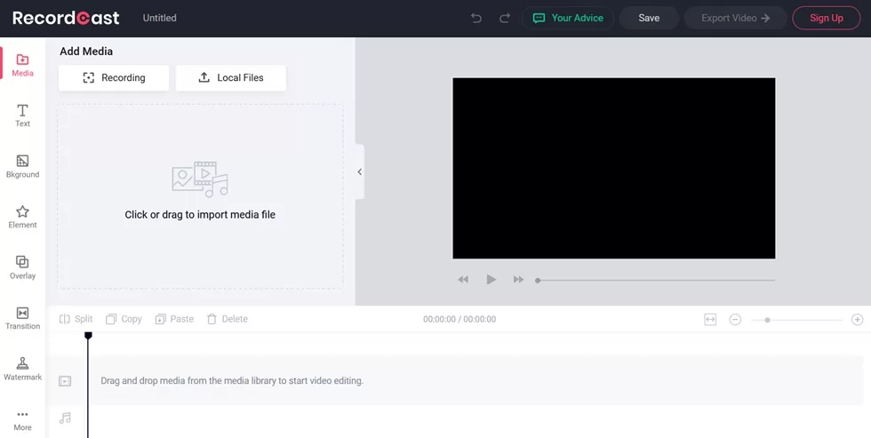Click the Export Video button
Screen dimensions: 871x438
click(736, 18)
